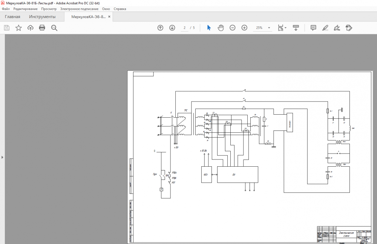Zoom in with the plus button
This screenshot has height=244, width=377.
click(x=244, y=28)
